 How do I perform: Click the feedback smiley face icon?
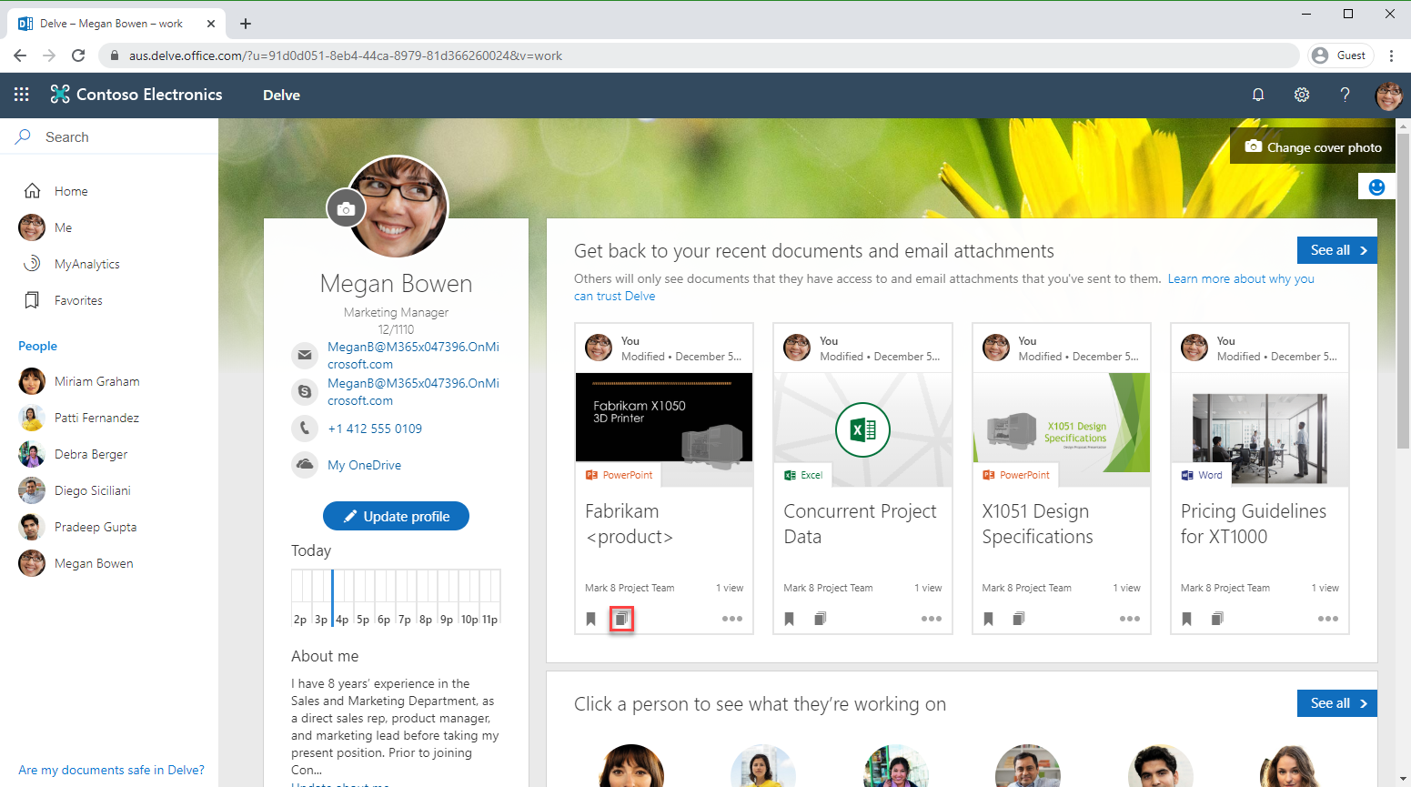point(1376,187)
